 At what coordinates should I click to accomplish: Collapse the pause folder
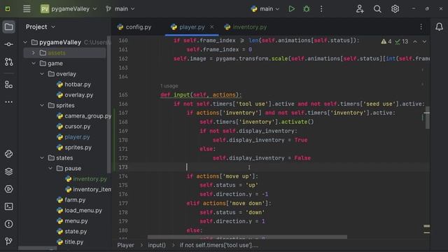[50, 168]
